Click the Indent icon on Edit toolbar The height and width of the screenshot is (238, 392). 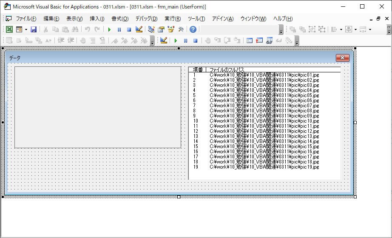pyautogui.click(x=61, y=40)
